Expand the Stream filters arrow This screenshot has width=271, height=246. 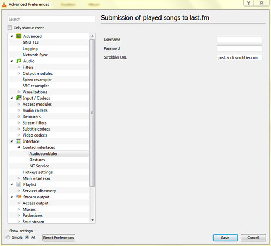(x=18, y=122)
